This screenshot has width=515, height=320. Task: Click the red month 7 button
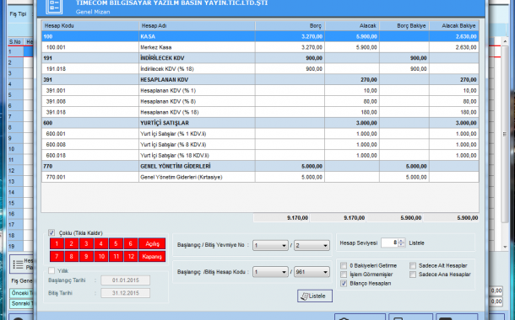click(x=57, y=256)
